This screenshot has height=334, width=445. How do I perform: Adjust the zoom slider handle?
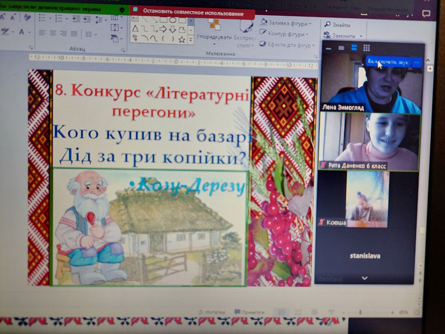tap(360, 312)
